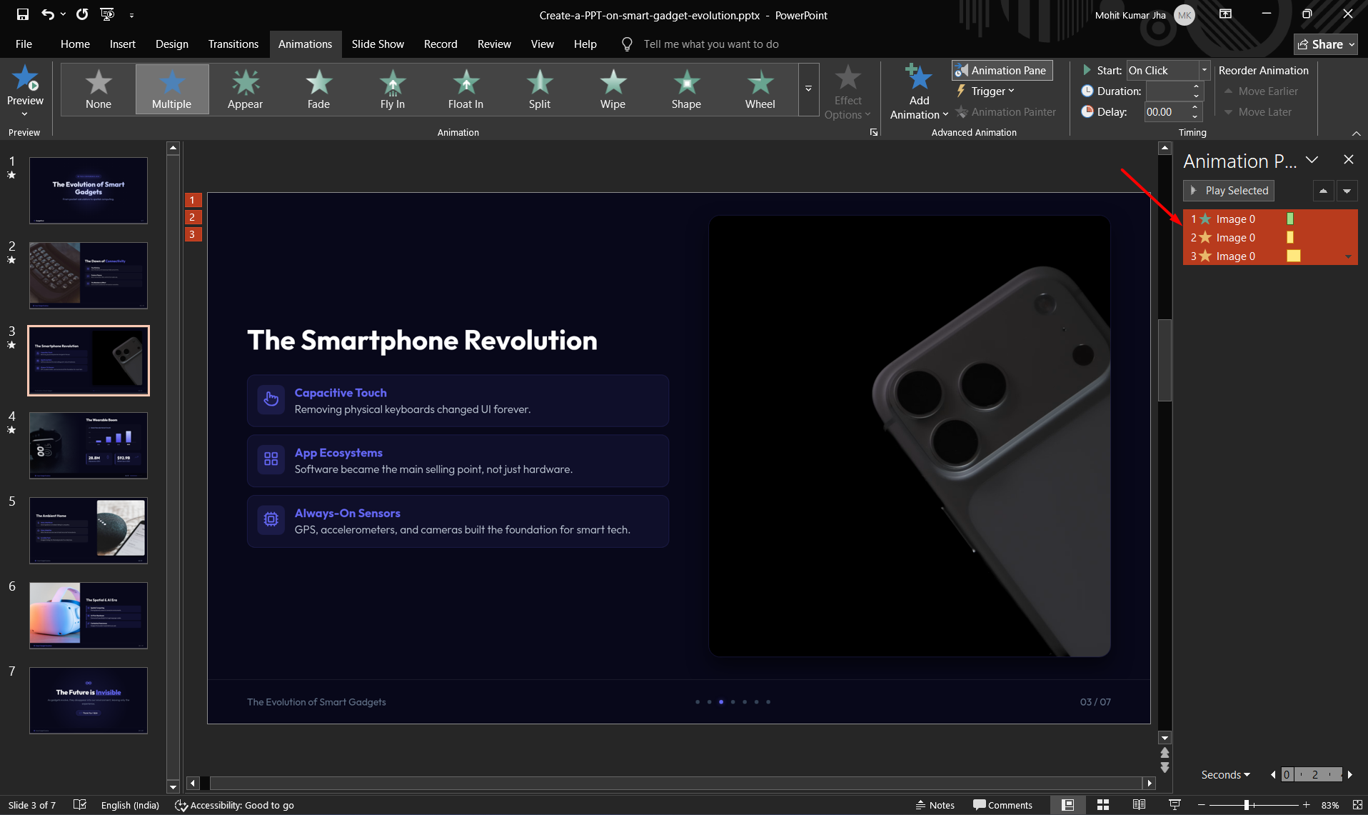This screenshot has height=815, width=1368.
Task: Switch to the Slide Show tab
Action: pos(377,44)
